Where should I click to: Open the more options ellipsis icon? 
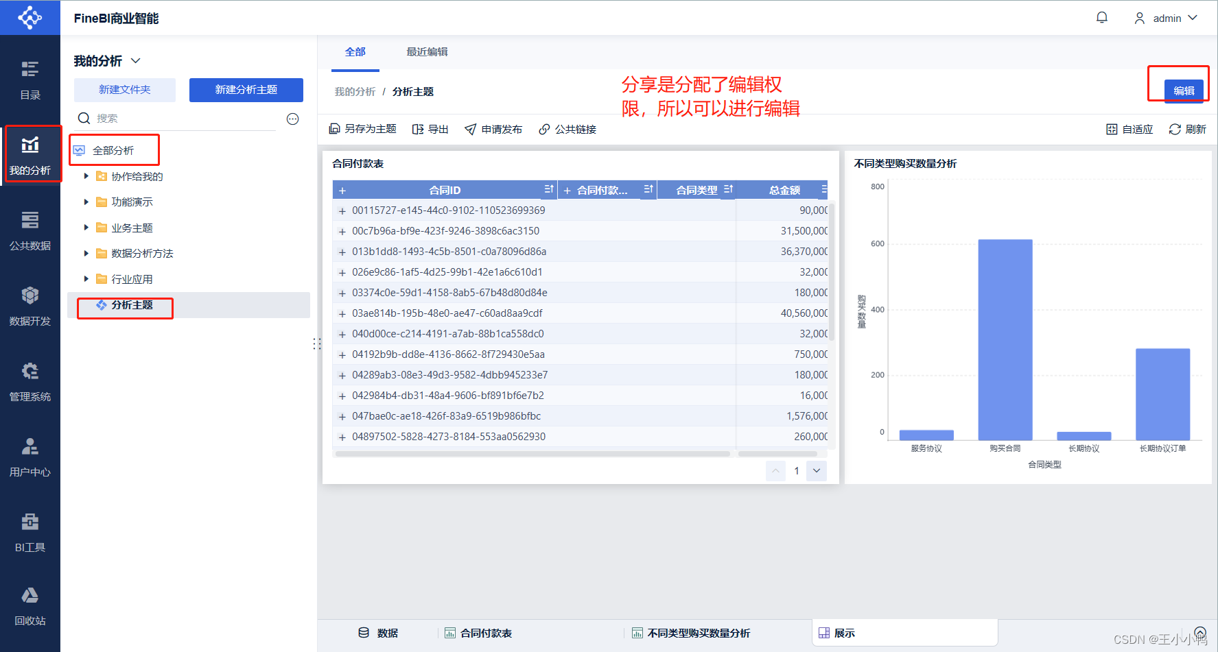coord(292,119)
